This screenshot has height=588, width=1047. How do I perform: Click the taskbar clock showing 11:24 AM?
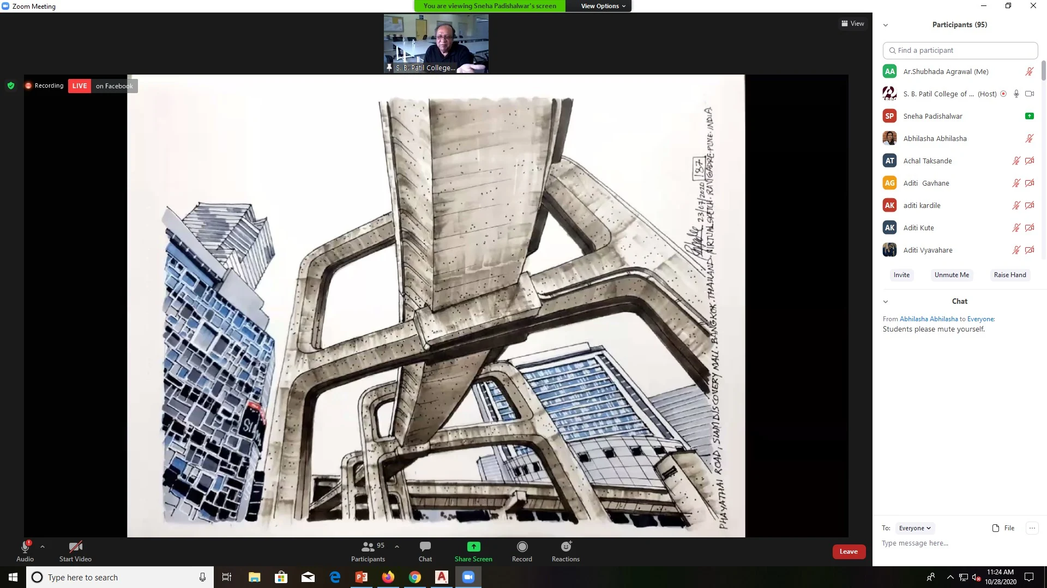1000,577
